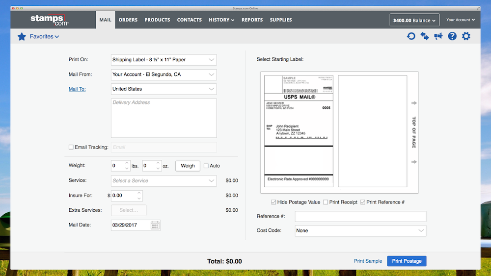Open the Cost Code dropdown
The image size is (491, 276).
360,231
